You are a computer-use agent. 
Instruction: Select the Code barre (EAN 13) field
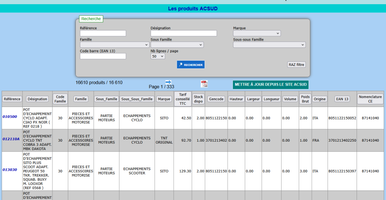pyautogui.click(x=103, y=56)
